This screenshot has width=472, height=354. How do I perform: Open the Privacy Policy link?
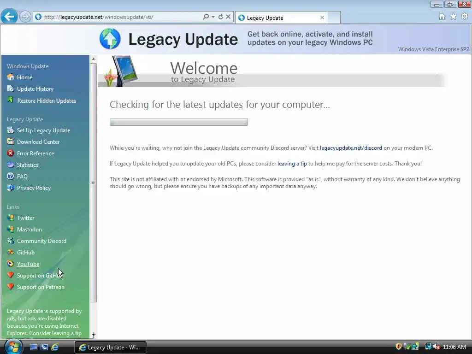(x=34, y=188)
